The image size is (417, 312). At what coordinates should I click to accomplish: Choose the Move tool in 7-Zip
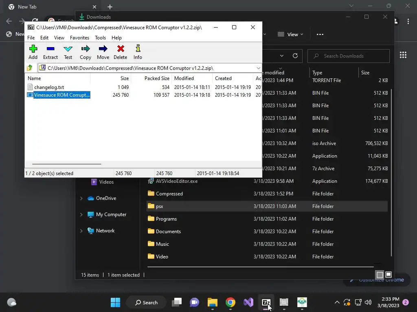(103, 52)
